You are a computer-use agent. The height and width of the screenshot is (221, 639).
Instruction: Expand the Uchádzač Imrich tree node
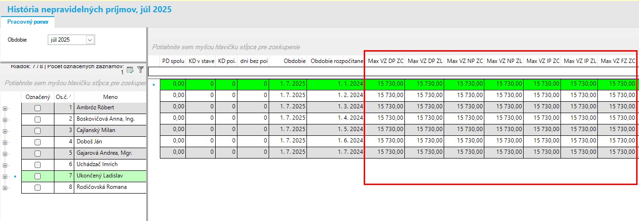coord(5,165)
